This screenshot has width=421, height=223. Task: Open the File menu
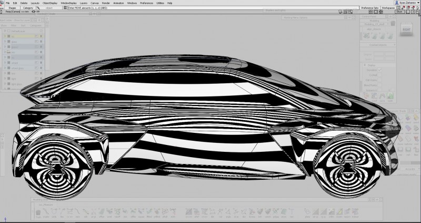[8, 3]
